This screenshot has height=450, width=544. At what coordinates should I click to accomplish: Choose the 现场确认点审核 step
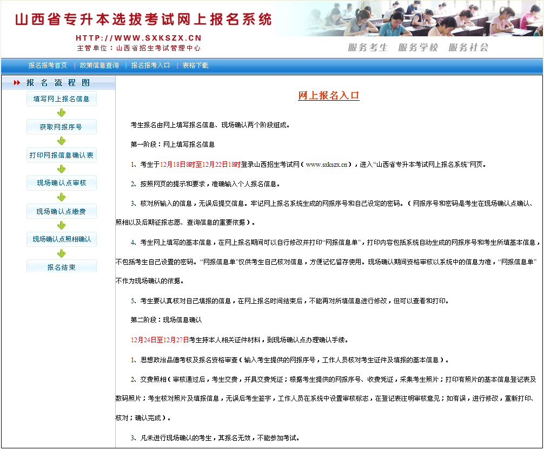[x=62, y=183]
